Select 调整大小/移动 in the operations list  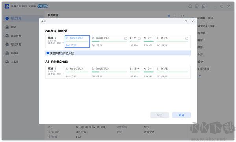click(x=206, y=26)
